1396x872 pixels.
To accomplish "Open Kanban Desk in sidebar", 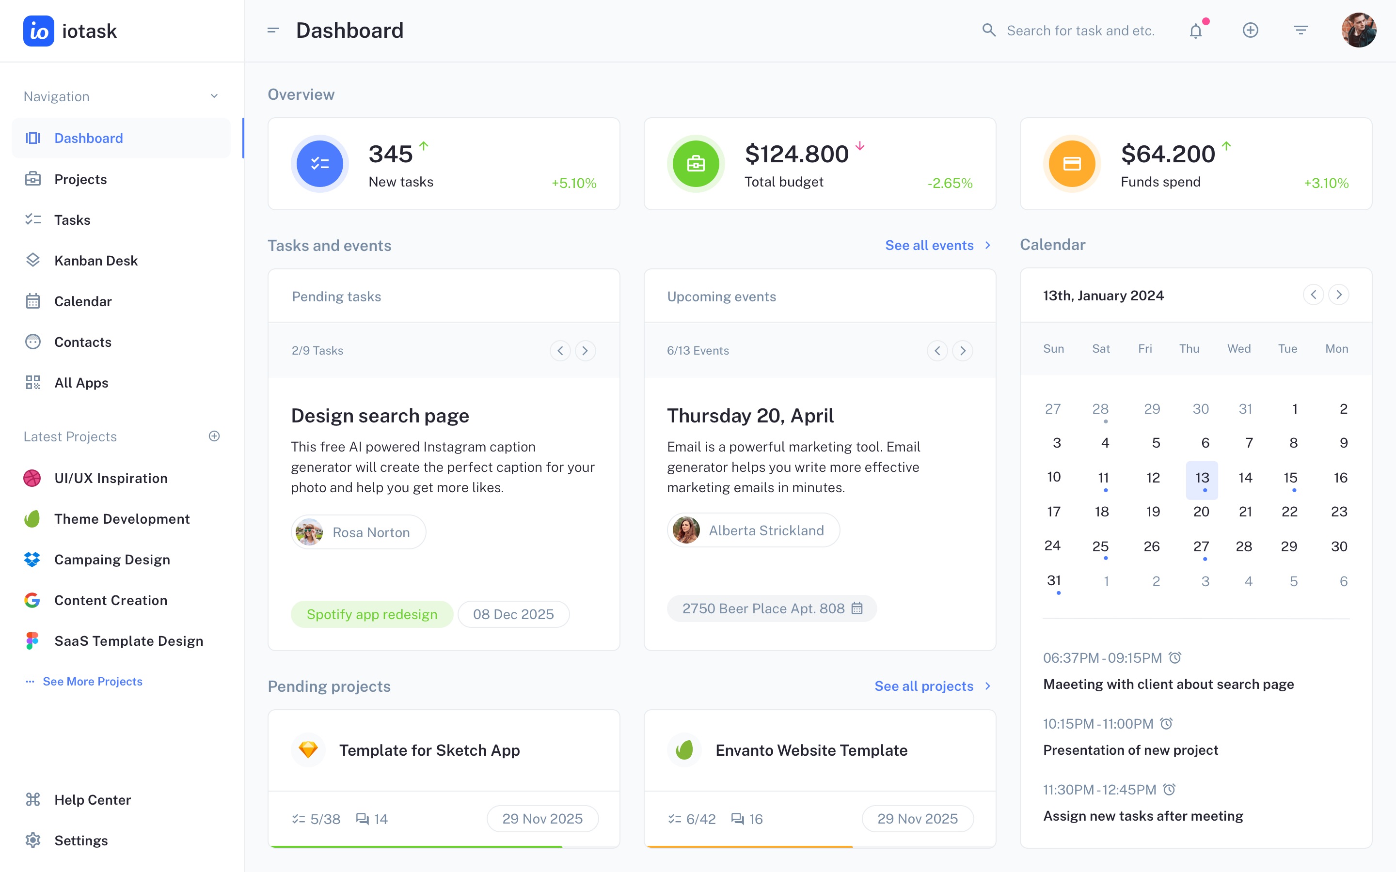I will point(96,261).
